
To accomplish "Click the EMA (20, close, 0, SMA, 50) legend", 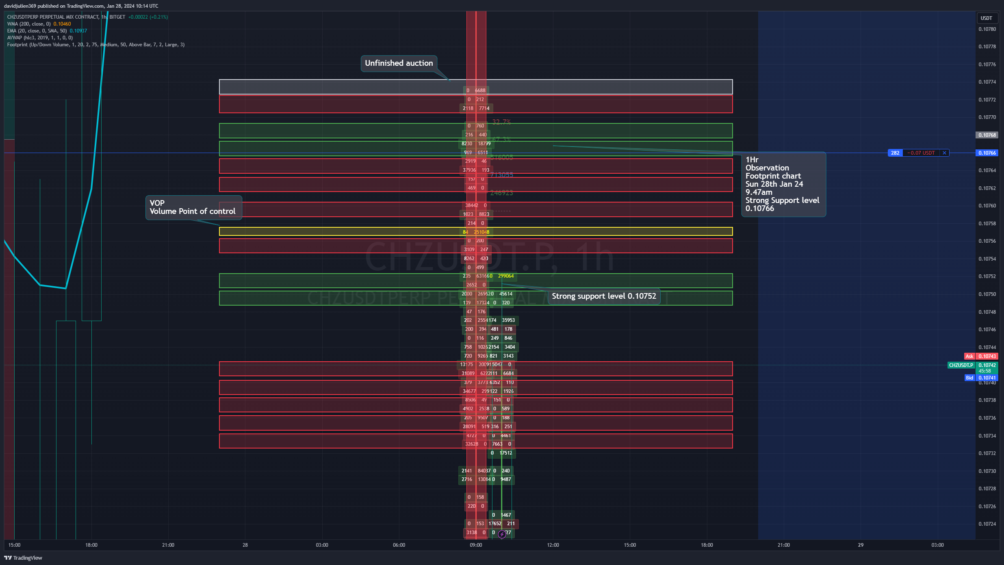I will (x=37, y=31).
